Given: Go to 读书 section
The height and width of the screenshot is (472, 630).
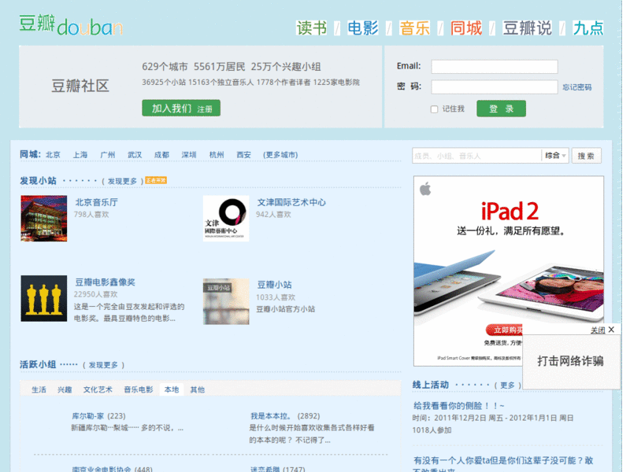Looking at the screenshot, I should [311, 28].
